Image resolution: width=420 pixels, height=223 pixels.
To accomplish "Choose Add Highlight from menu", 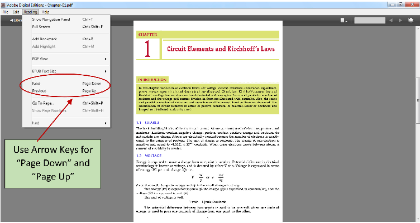I will click(x=66, y=46).
